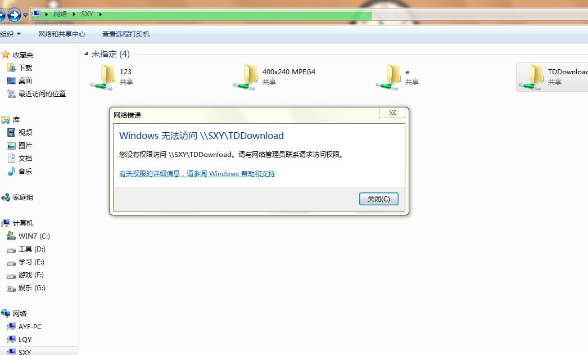The width and height of the screenshot is (588, 355).
Task: Click the 视频 library film icon
Action: (11, 132)
